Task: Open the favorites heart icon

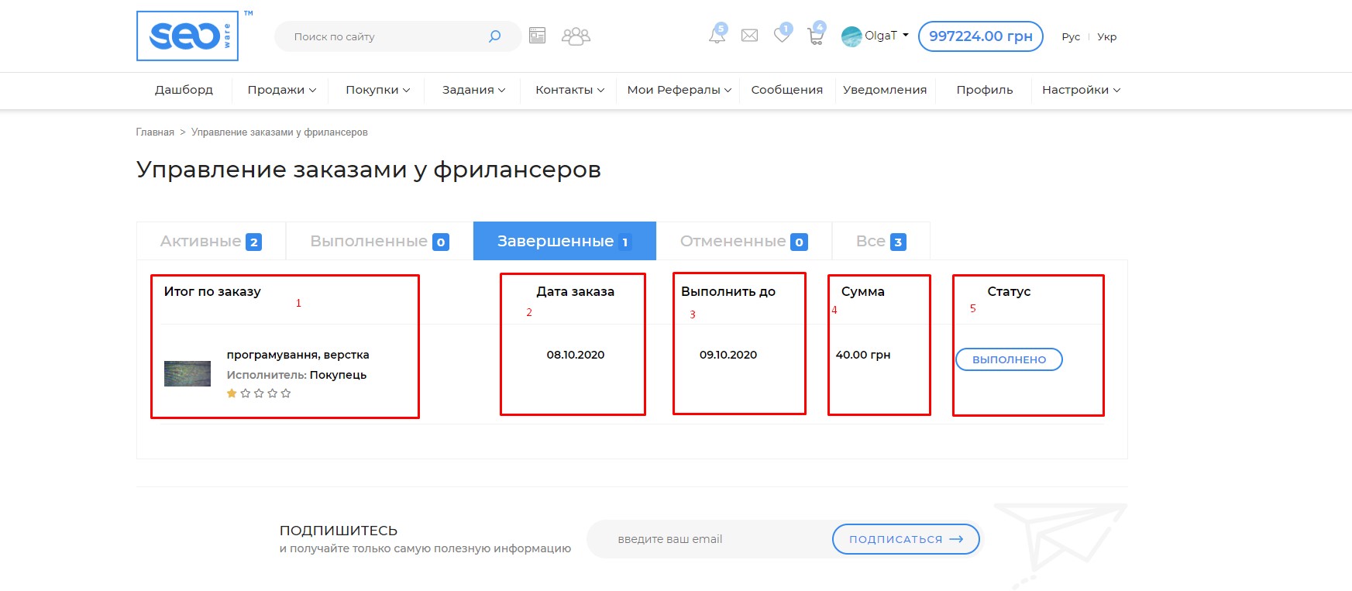Action: click(782, 36)
